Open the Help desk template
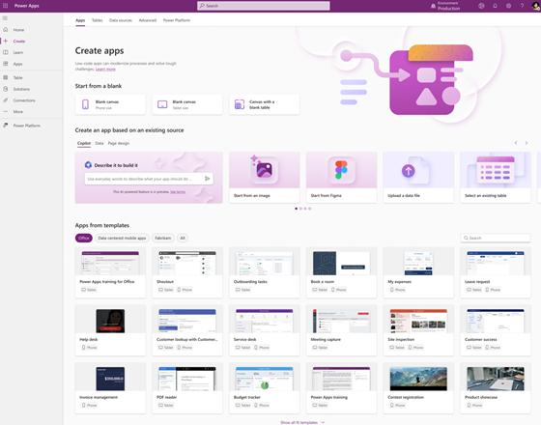 pos(110,330)
